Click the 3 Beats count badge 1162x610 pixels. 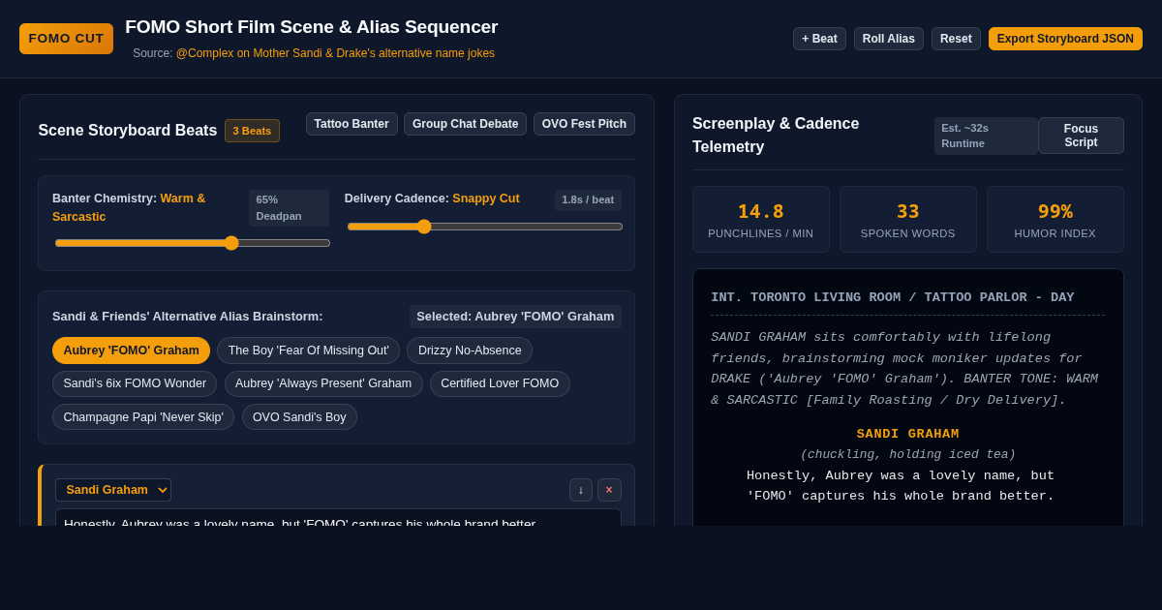252,131
